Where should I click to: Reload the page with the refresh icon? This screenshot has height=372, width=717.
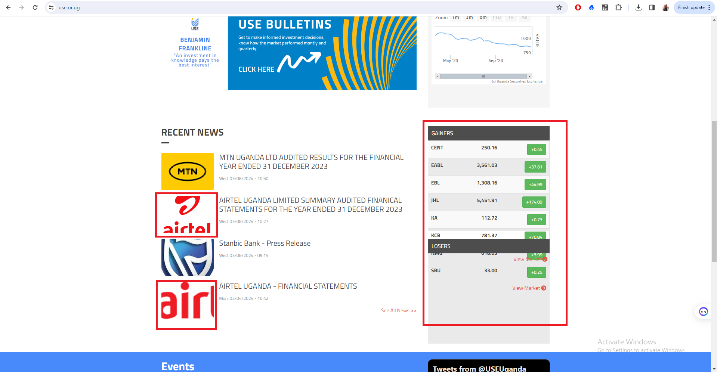[x=35, y=7]
